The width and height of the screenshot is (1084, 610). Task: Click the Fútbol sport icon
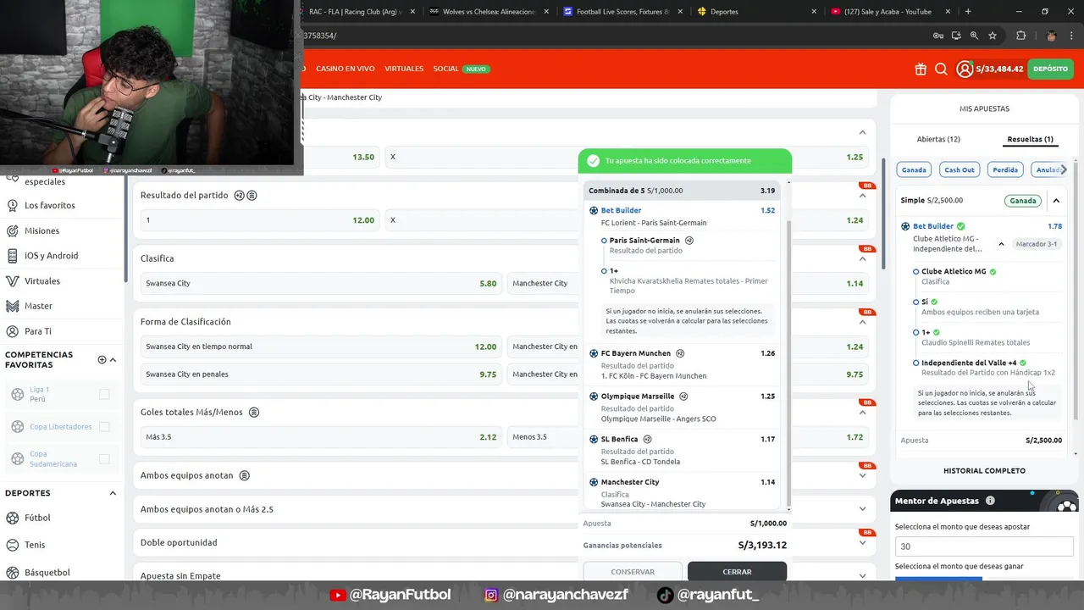point(13,518)
